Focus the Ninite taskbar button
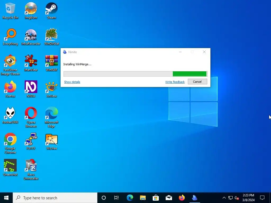This screenshot has height=203, width=271. [195, 198]
